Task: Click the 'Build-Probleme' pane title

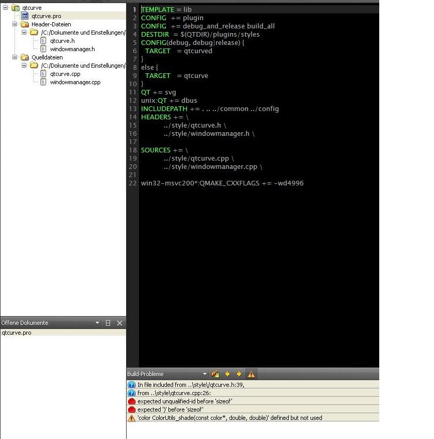Action: (x=145, y=374)
